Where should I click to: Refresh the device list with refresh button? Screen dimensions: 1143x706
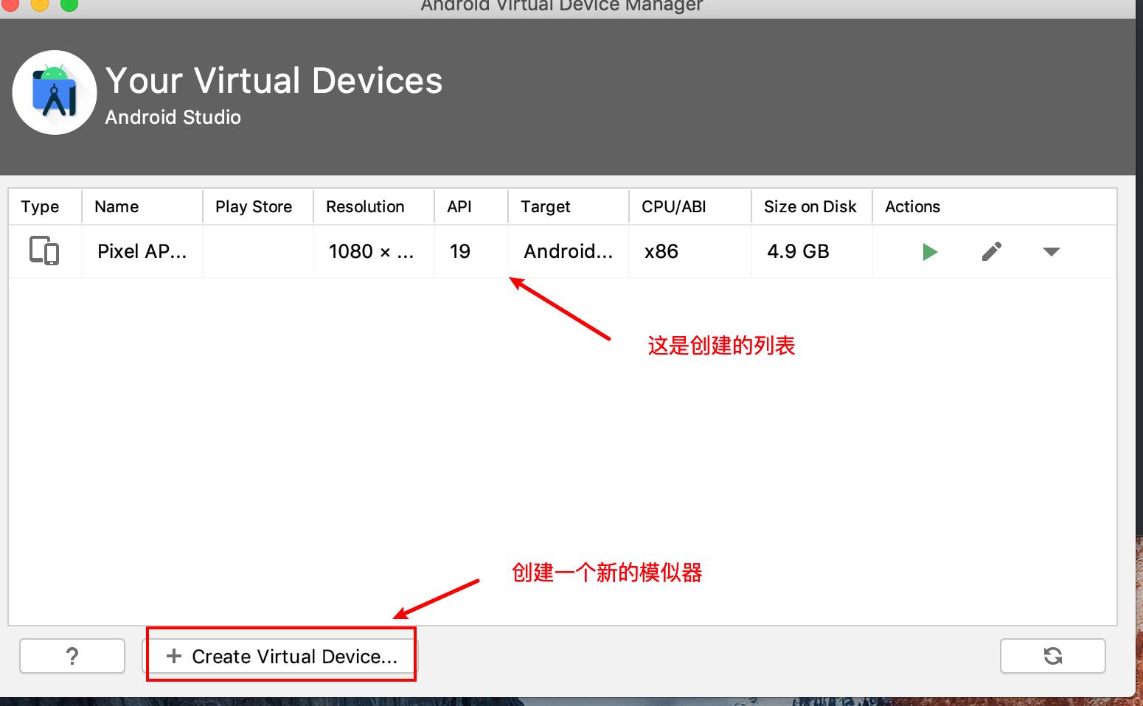[x=1053, y=656]
